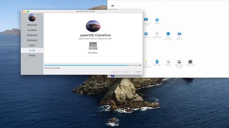This screenshot has width=229, height=128.
Task: Select the Welcome step in the sidebar
Action: 32,25
